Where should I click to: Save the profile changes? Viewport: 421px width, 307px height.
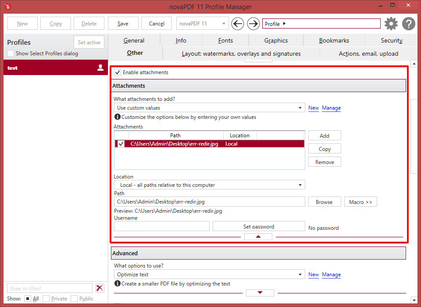click(x=123, y=23)
